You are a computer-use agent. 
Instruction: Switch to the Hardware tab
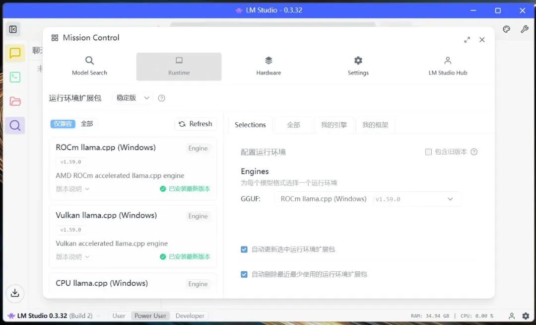tap(268, 66)
